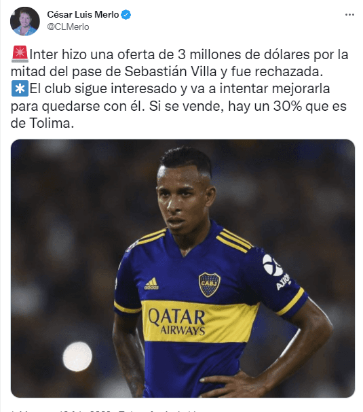Click the word Tolima in tweet

pyautogui.click(x=50, y=123)
